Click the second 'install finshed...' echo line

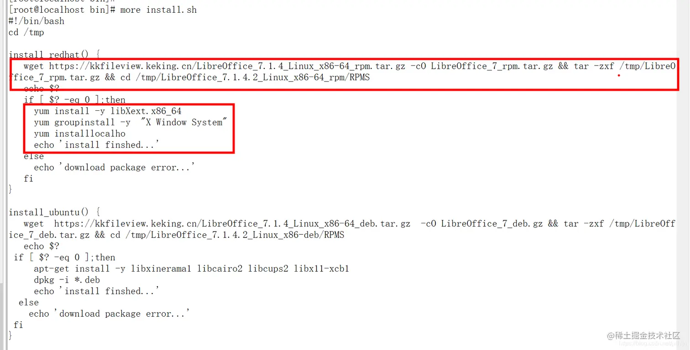(97, 291)
